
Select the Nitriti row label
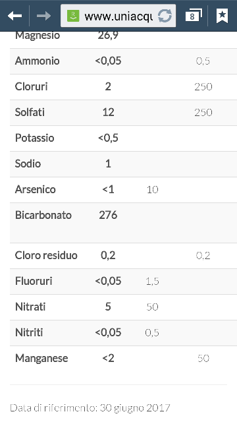[x=29, y=332]
